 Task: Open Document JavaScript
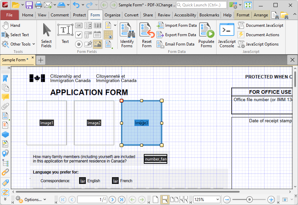point(260,25)
